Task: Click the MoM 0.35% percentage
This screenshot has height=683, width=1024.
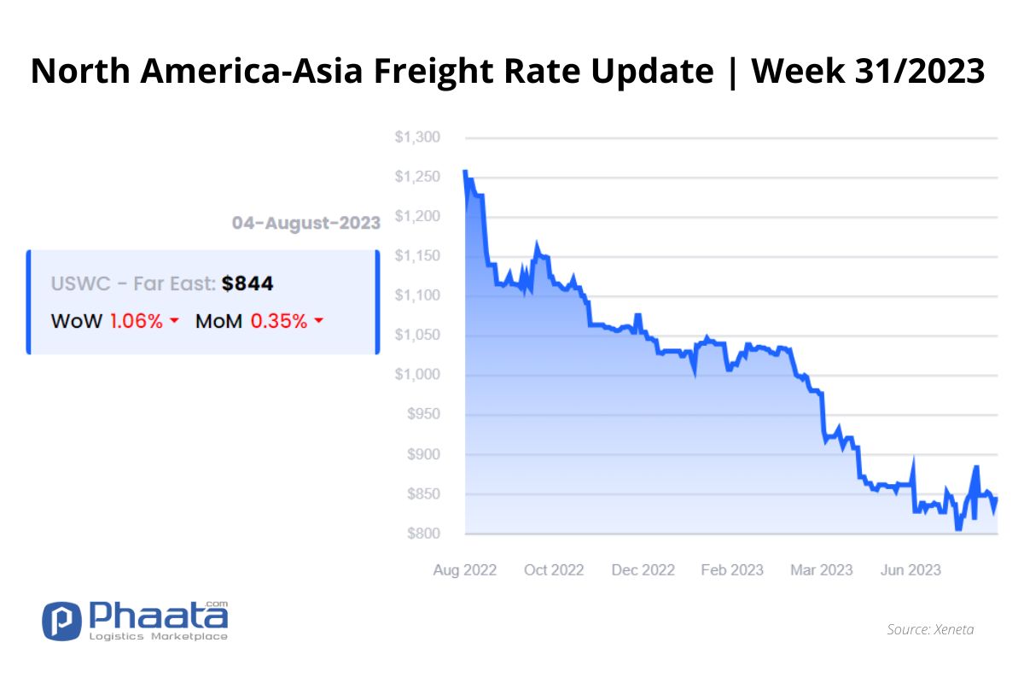Action: point(279,322)
